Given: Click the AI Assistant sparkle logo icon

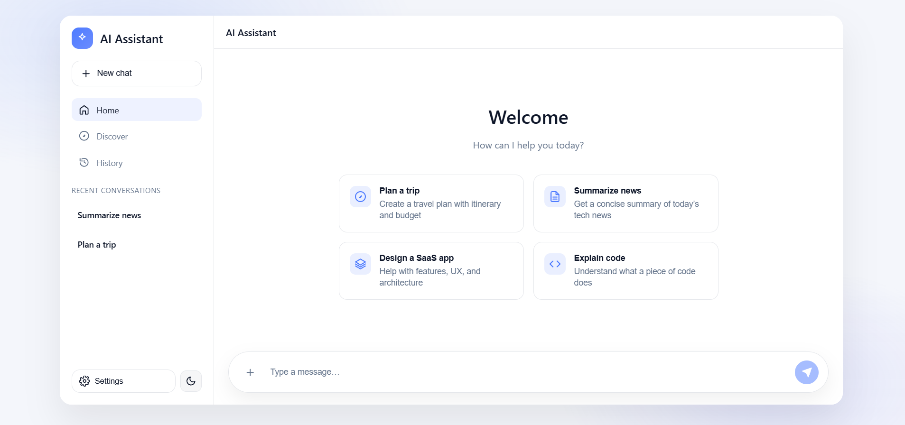Looking at the screenshot, I should pyautogui.click(x=82, y=38).
